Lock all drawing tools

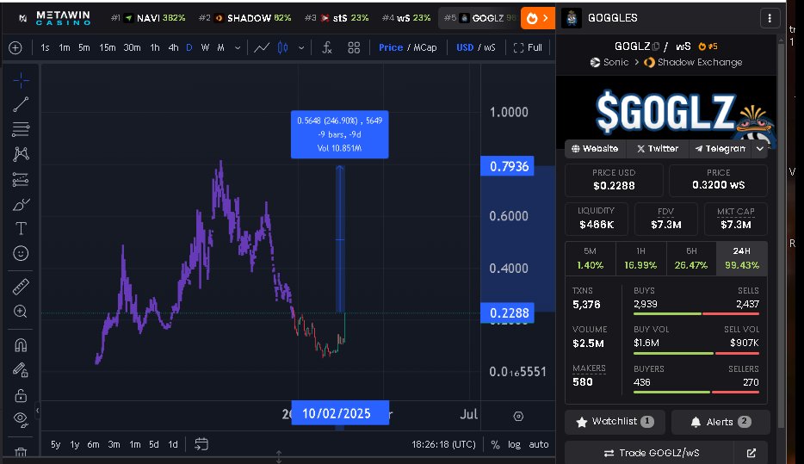(21, 395)
